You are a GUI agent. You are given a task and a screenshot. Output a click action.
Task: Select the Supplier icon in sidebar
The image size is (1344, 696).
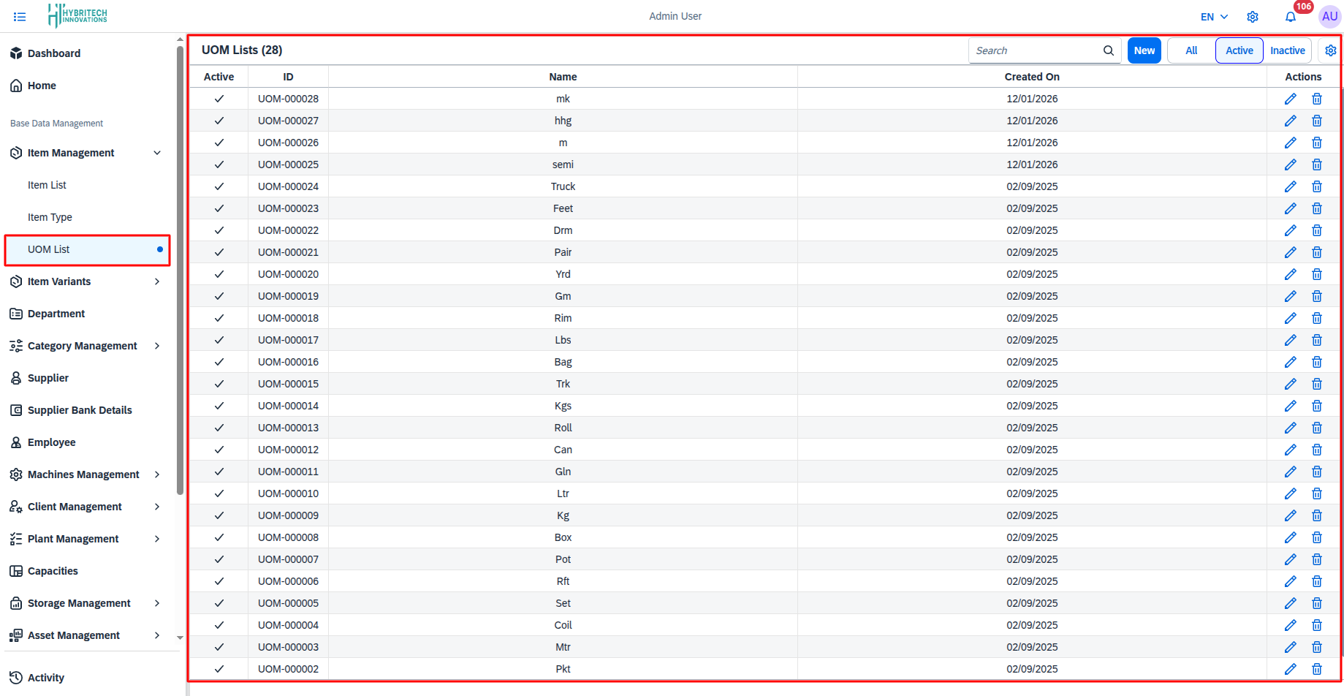pyautogui.click(x=16, y=378)
